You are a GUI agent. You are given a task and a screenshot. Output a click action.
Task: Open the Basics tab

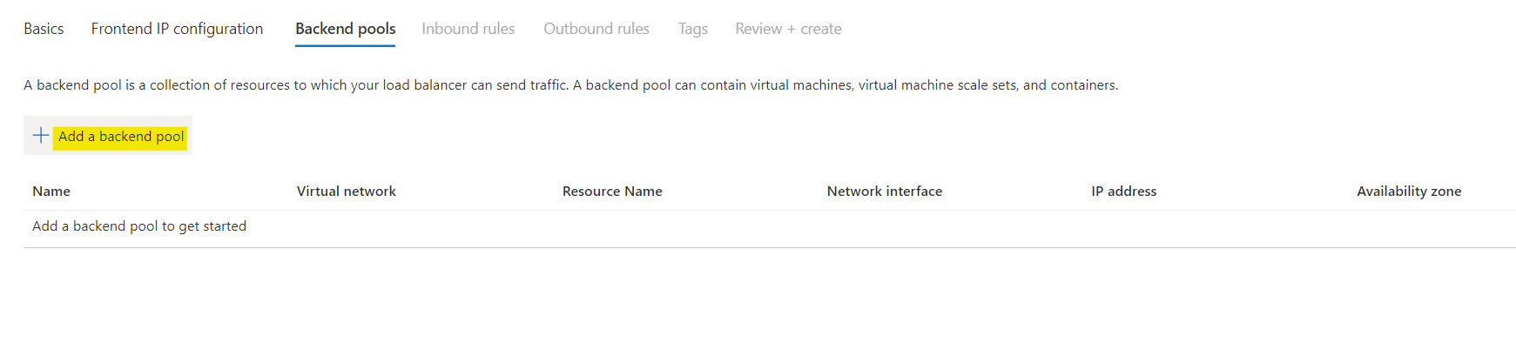(x=44, y=29)
